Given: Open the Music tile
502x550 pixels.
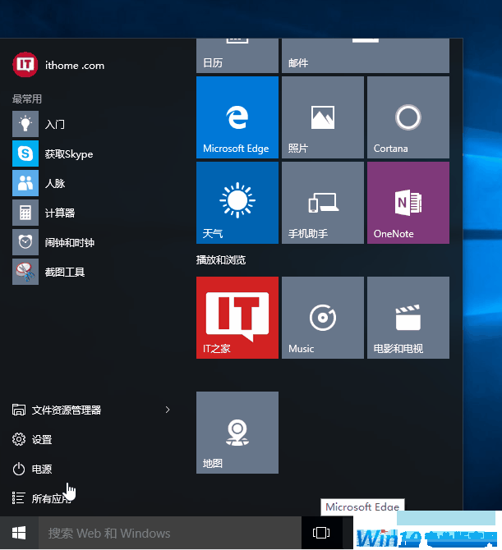Looking at the screenshot, I should (x=322, y=318).
